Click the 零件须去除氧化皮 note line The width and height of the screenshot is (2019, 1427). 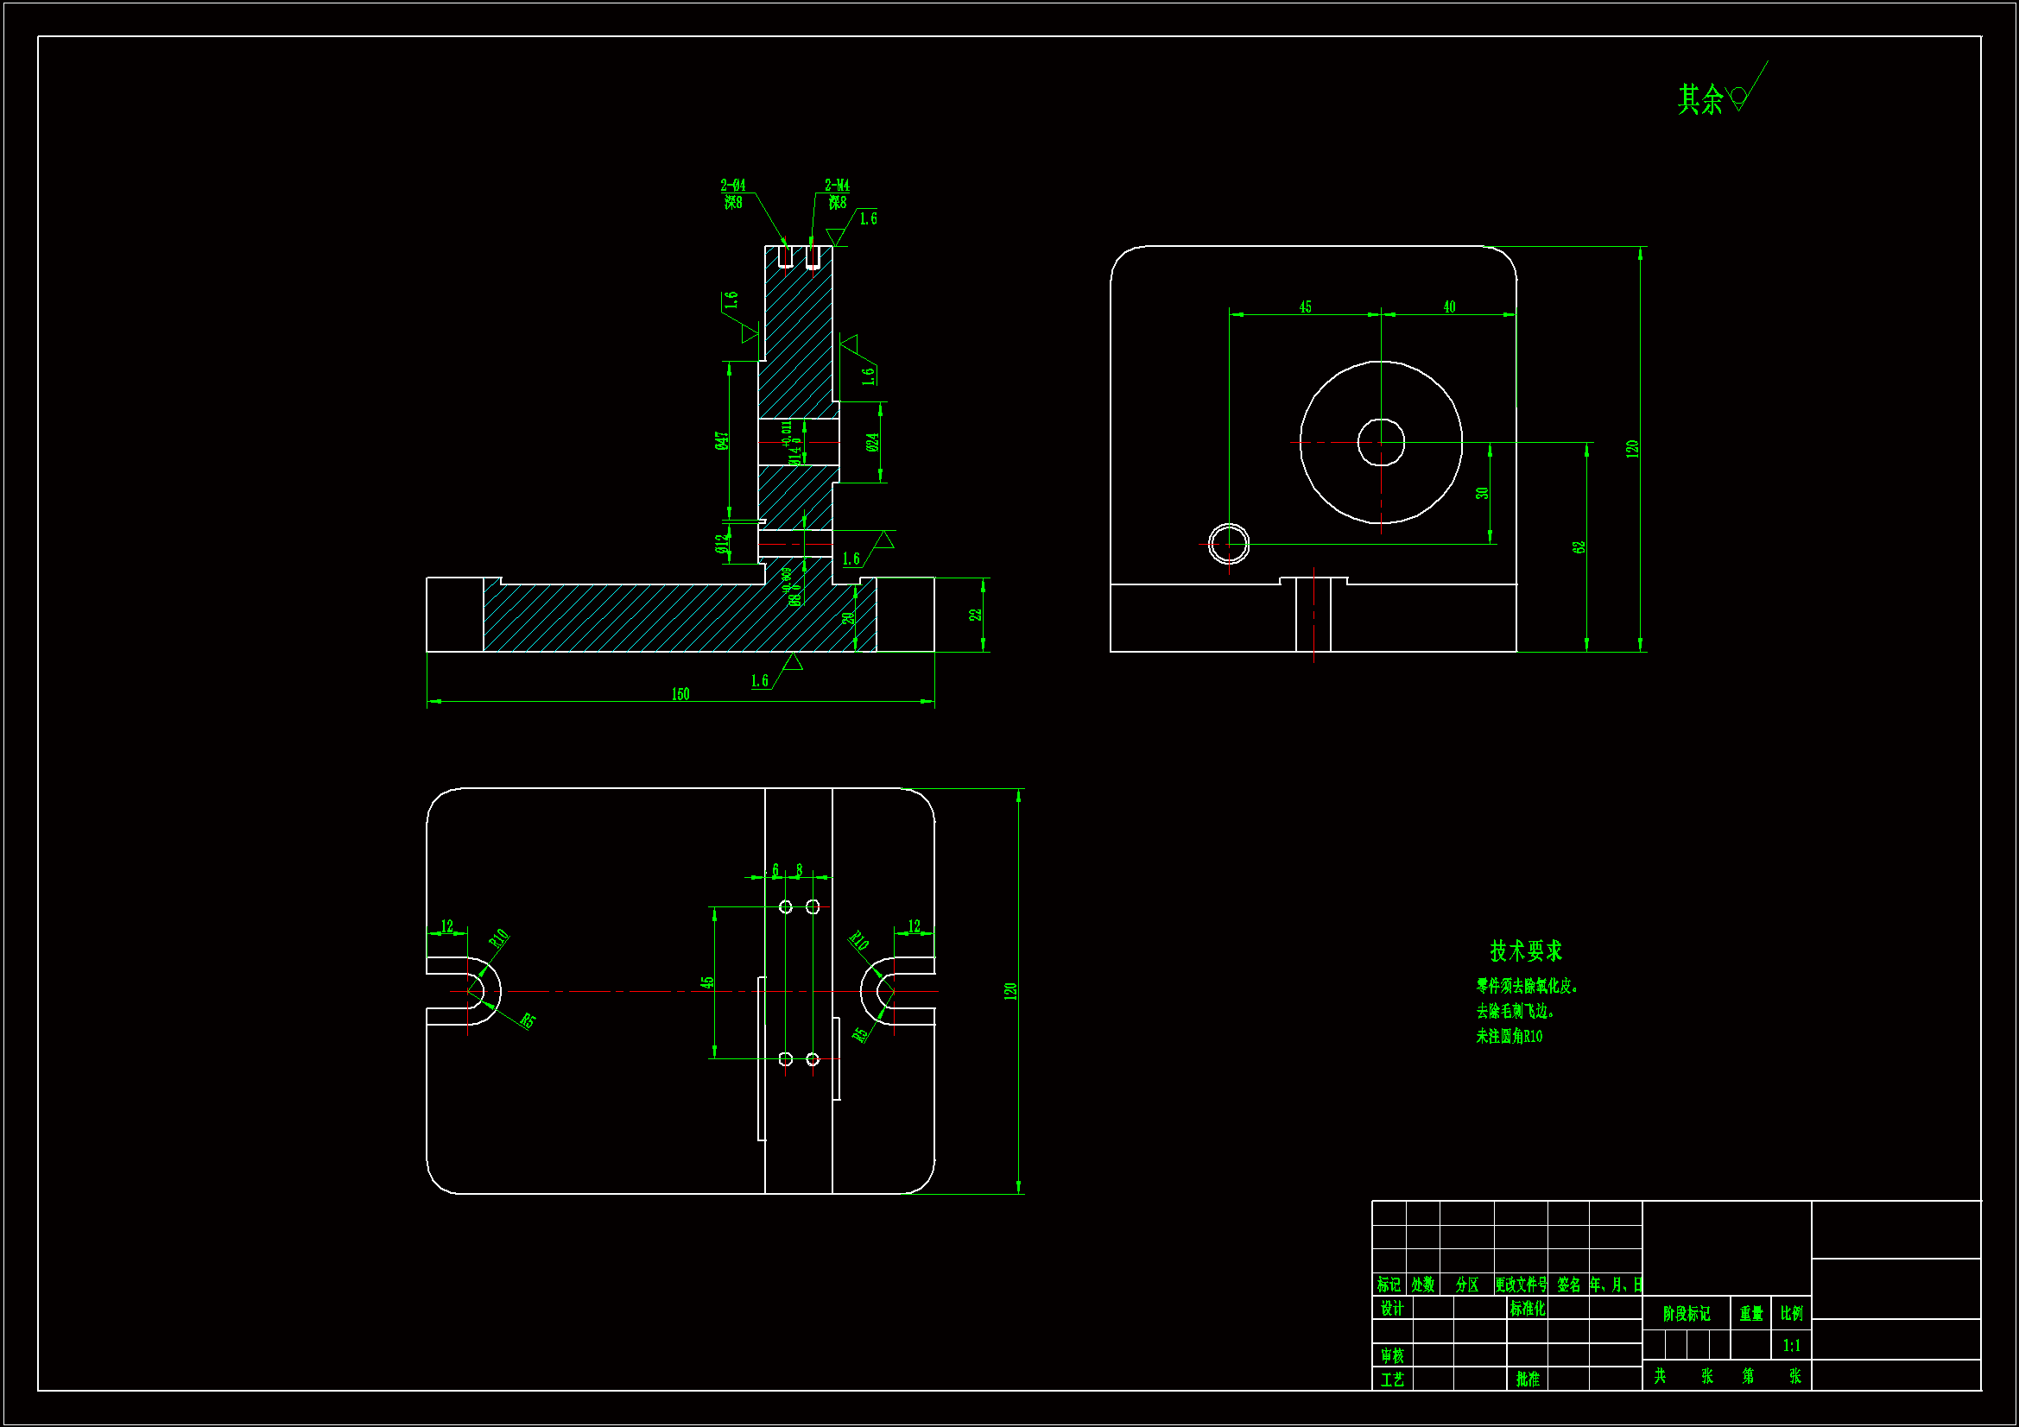click(1527, 987)
